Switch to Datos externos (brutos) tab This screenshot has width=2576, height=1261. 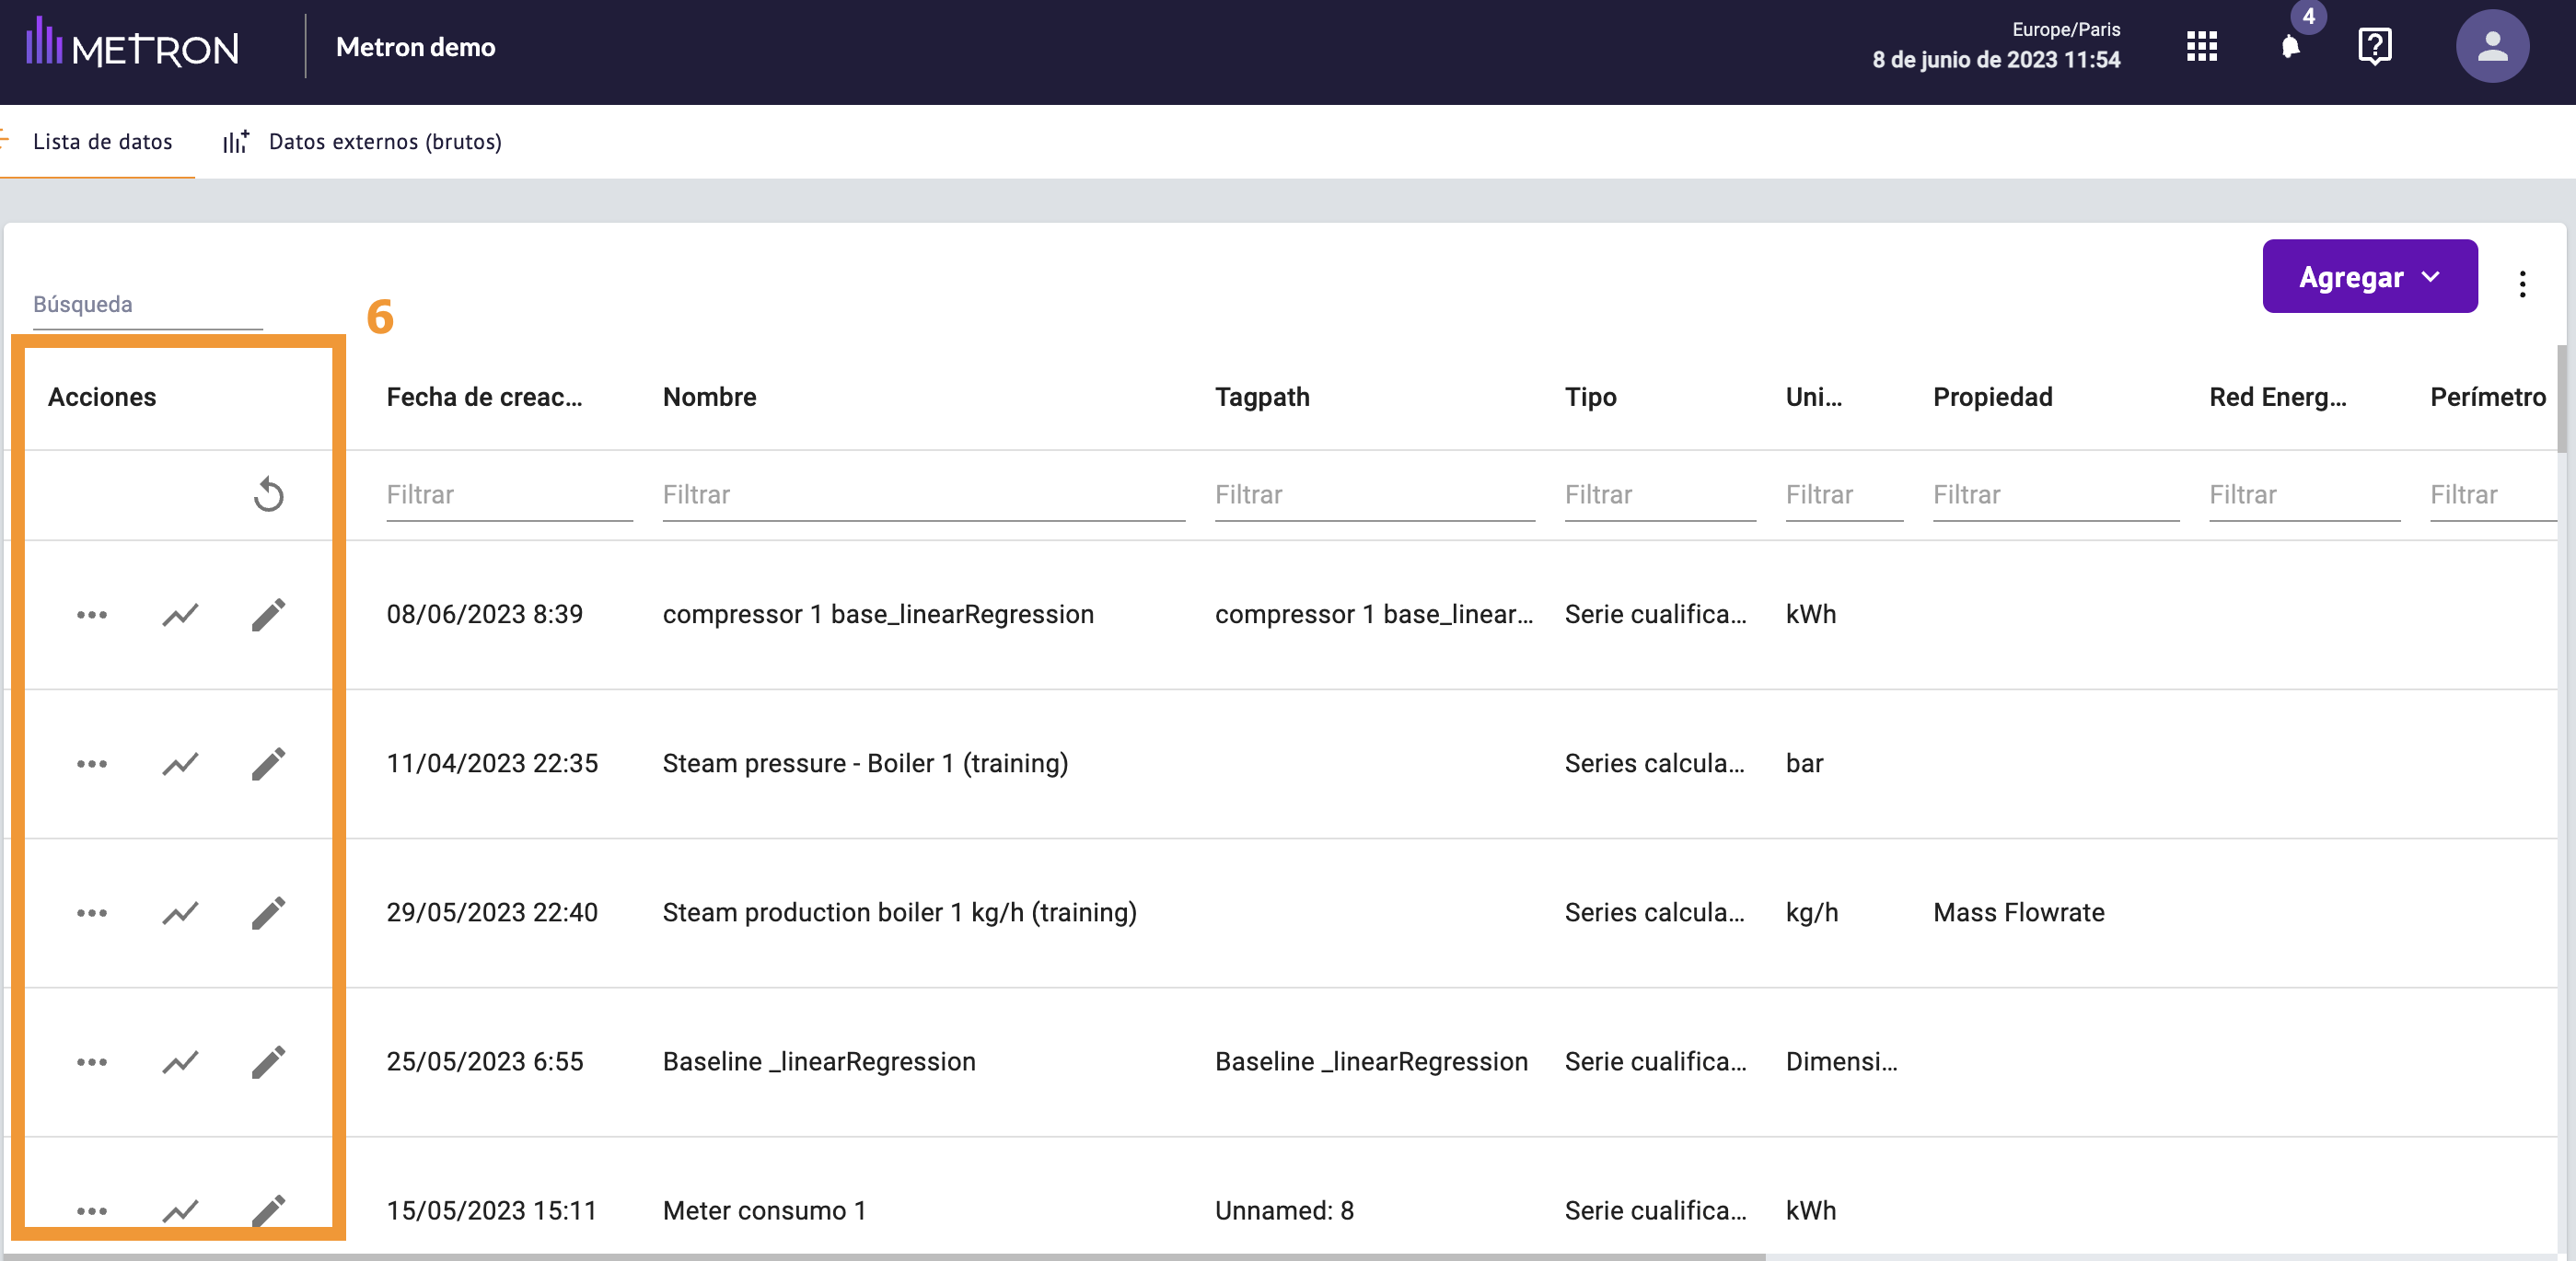point(362,142)
